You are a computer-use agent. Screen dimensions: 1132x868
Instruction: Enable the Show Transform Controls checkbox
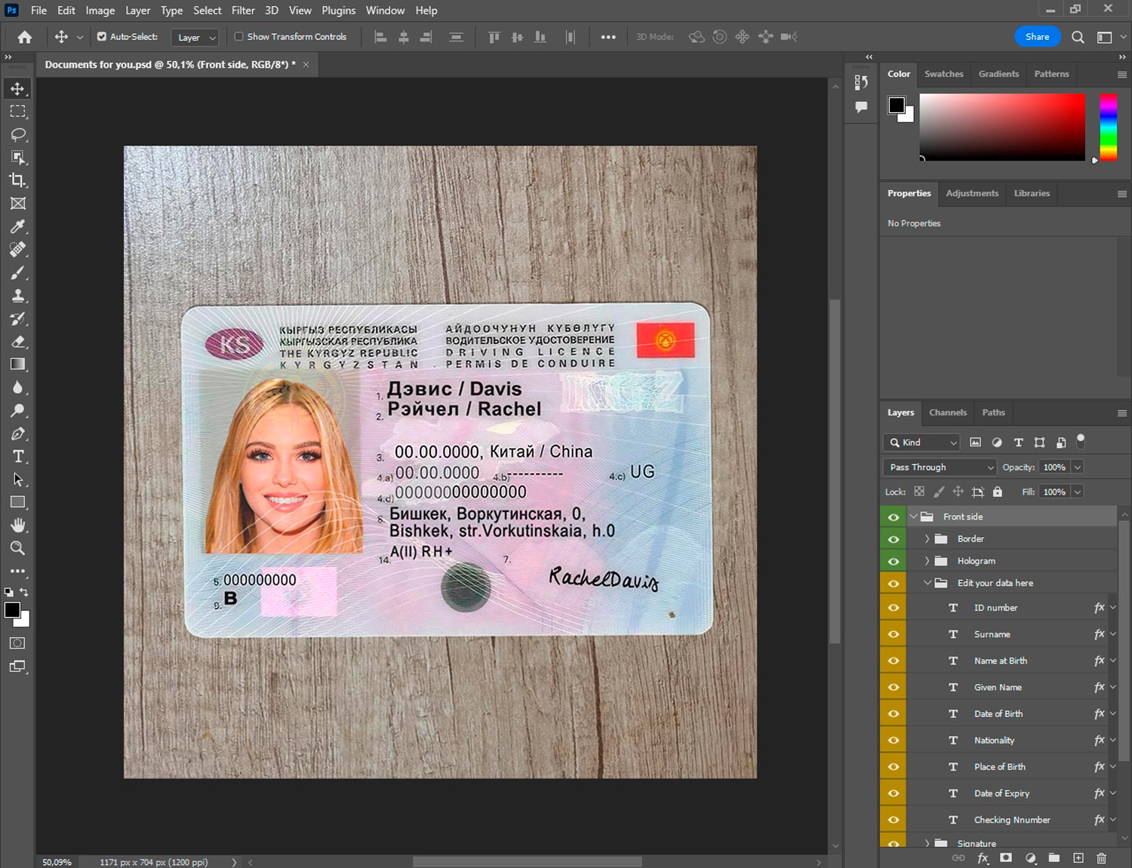[238, 36]
